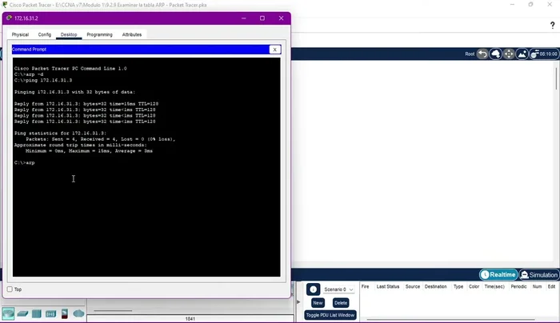Click the cloud category icon in device bar

[78, 313]
